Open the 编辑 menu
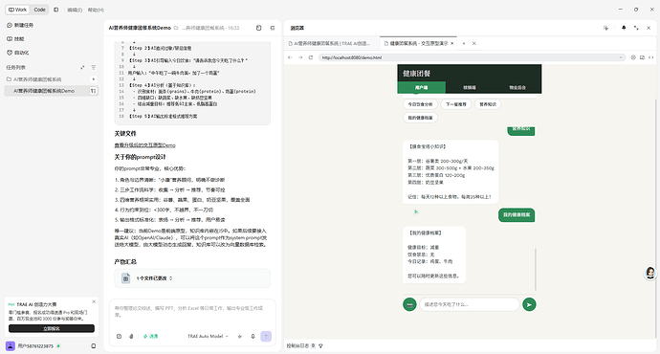 (x=75, y=10)
